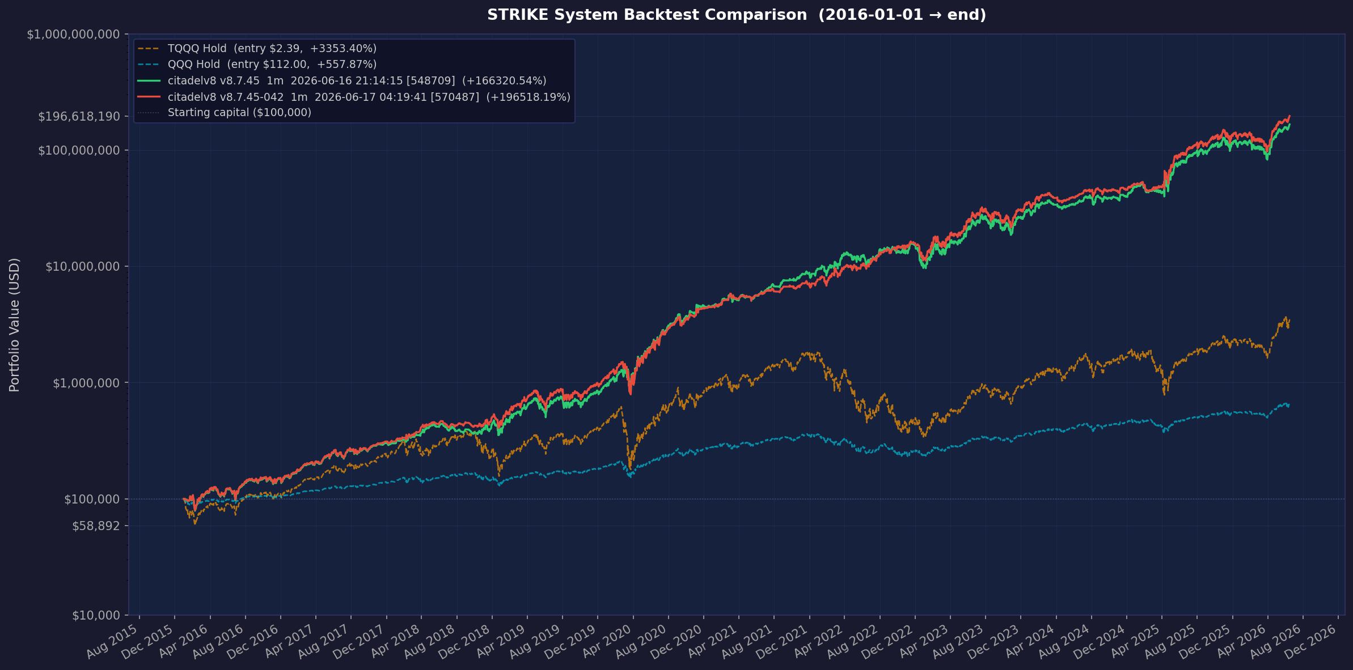Viewport: 1353px width, 670px height.
Task: Click the Apr 2026 x-axis label
Action: coord(1241,641)
